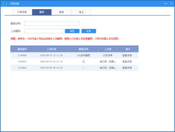The height and width of the screenshot is (132, 175).
Task: Click upload time 2016-09-10 01:27:33
Action: pos(51,61)
